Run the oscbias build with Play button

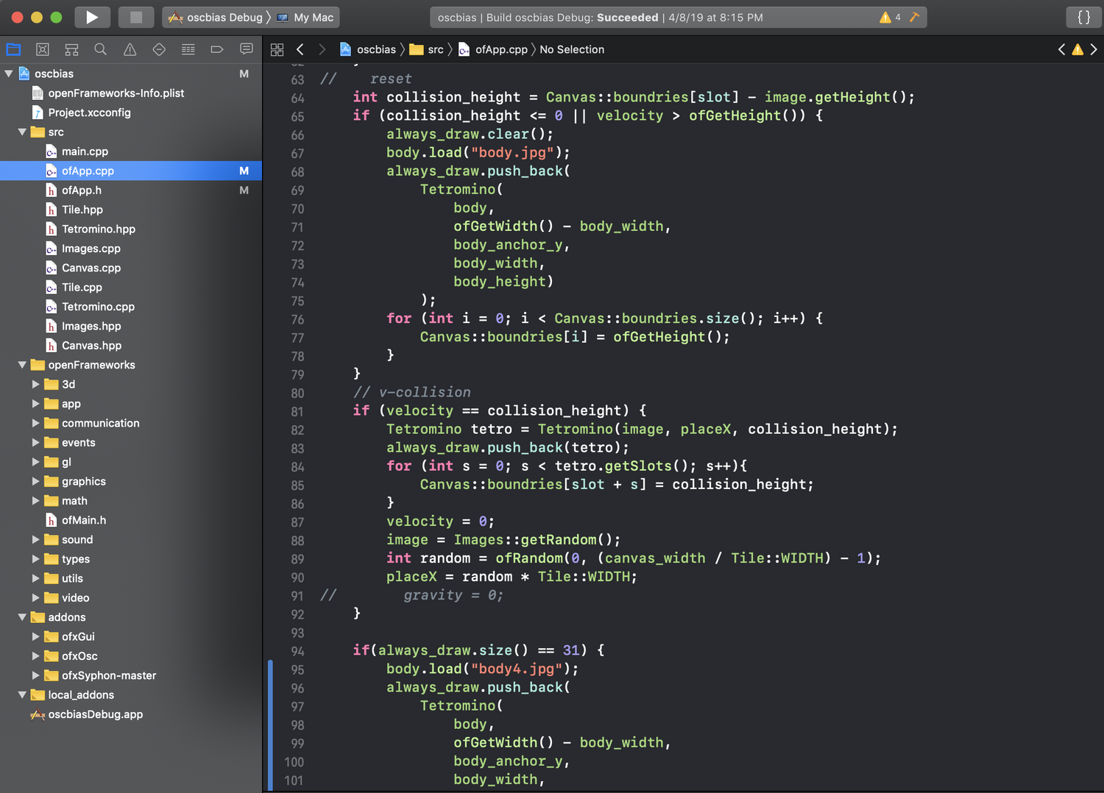(x=92, y=17)
